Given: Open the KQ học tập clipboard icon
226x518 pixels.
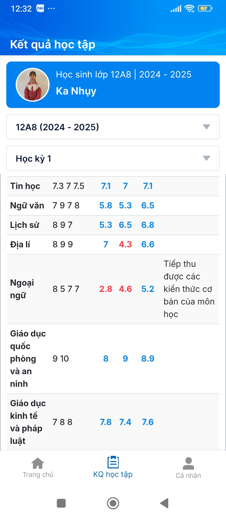Looking at the screenshot, I should 113,462.
